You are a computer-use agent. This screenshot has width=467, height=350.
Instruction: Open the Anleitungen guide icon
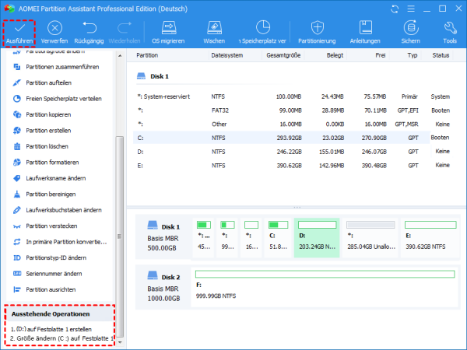pos(366,28)
